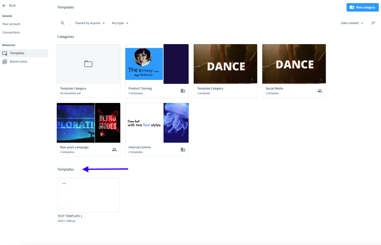Open the Template Category card with 1 template
This screenshot has width=381, height=245.
coord(225,71)
